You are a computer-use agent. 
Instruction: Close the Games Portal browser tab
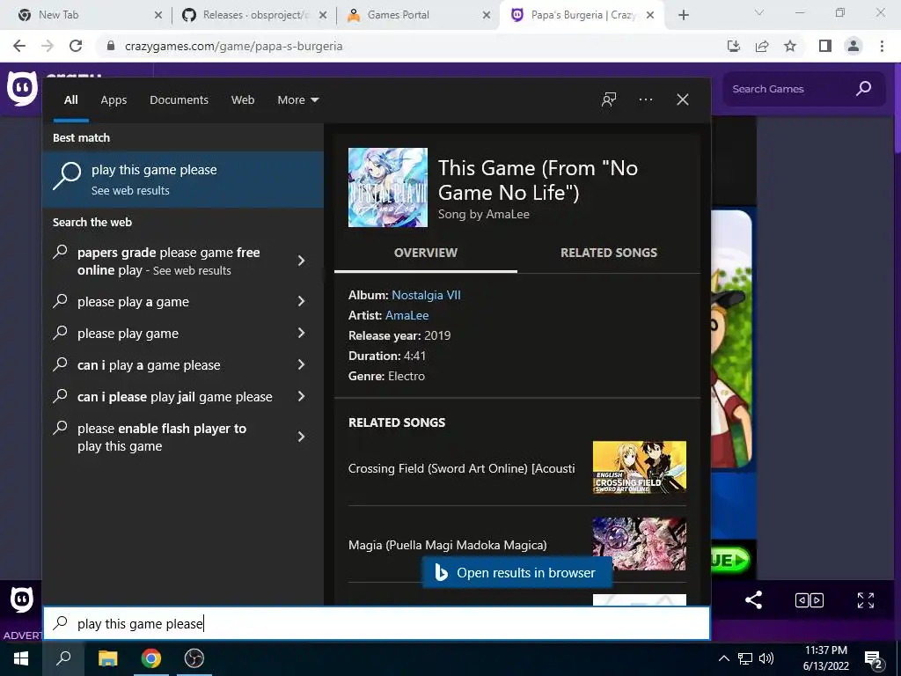click(486, 15)
